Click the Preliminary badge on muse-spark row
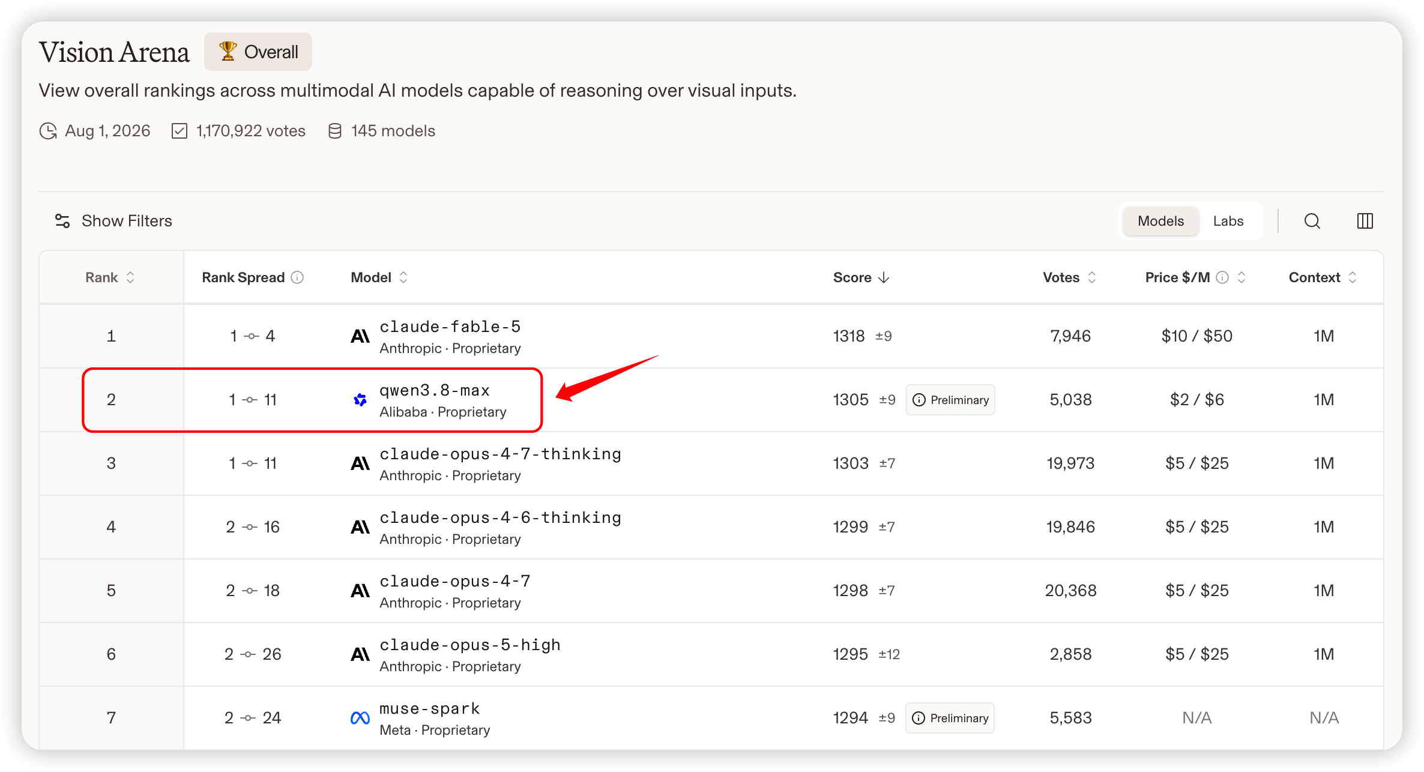 950,718
